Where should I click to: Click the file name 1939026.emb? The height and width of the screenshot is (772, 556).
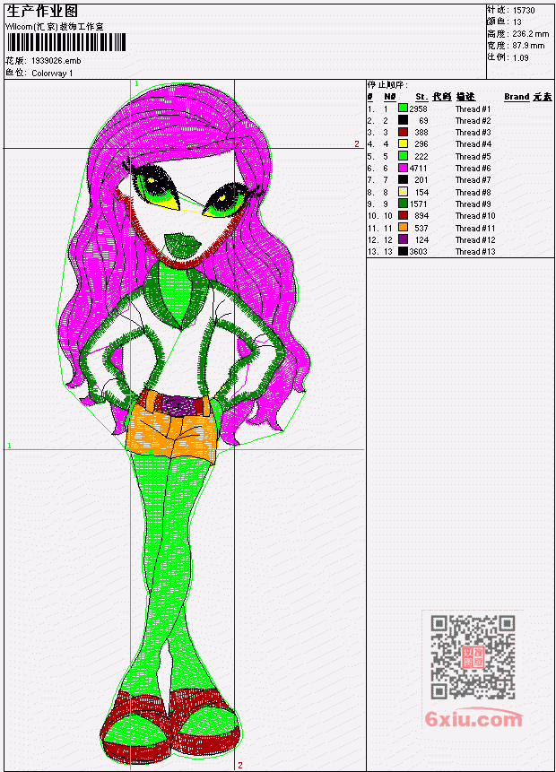tap(56, 61)
